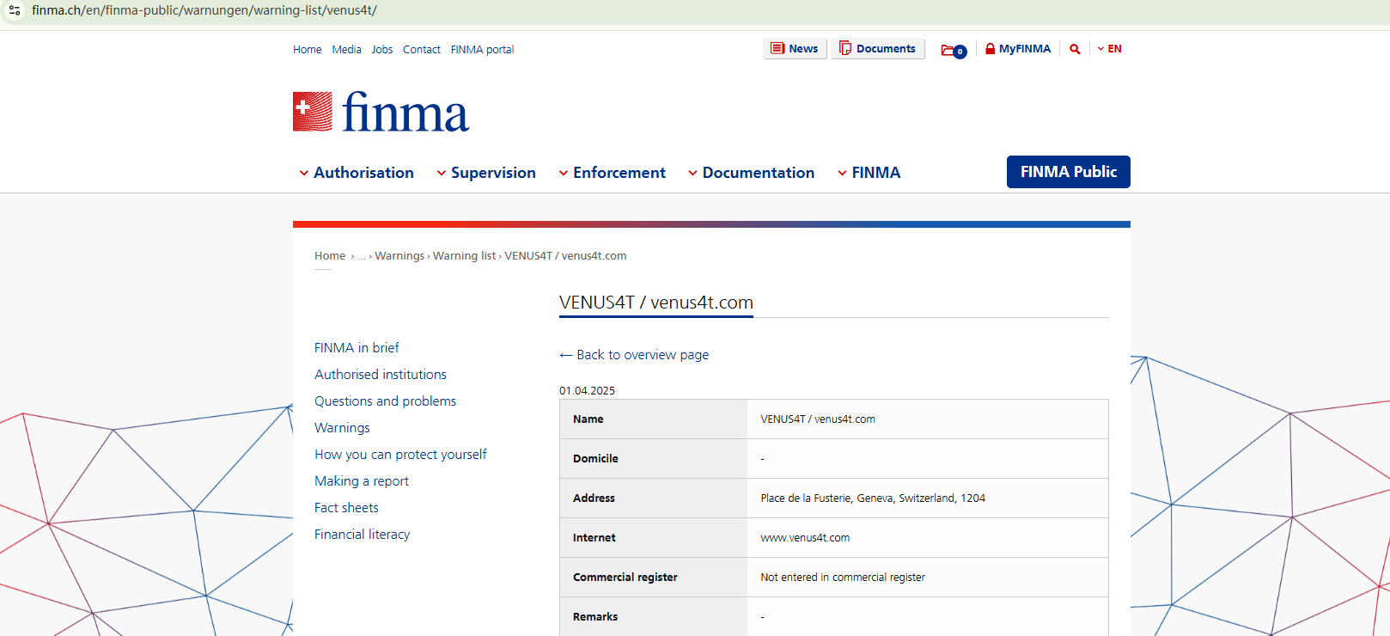Log in via MyFINMA

[x=1018, y=49]
